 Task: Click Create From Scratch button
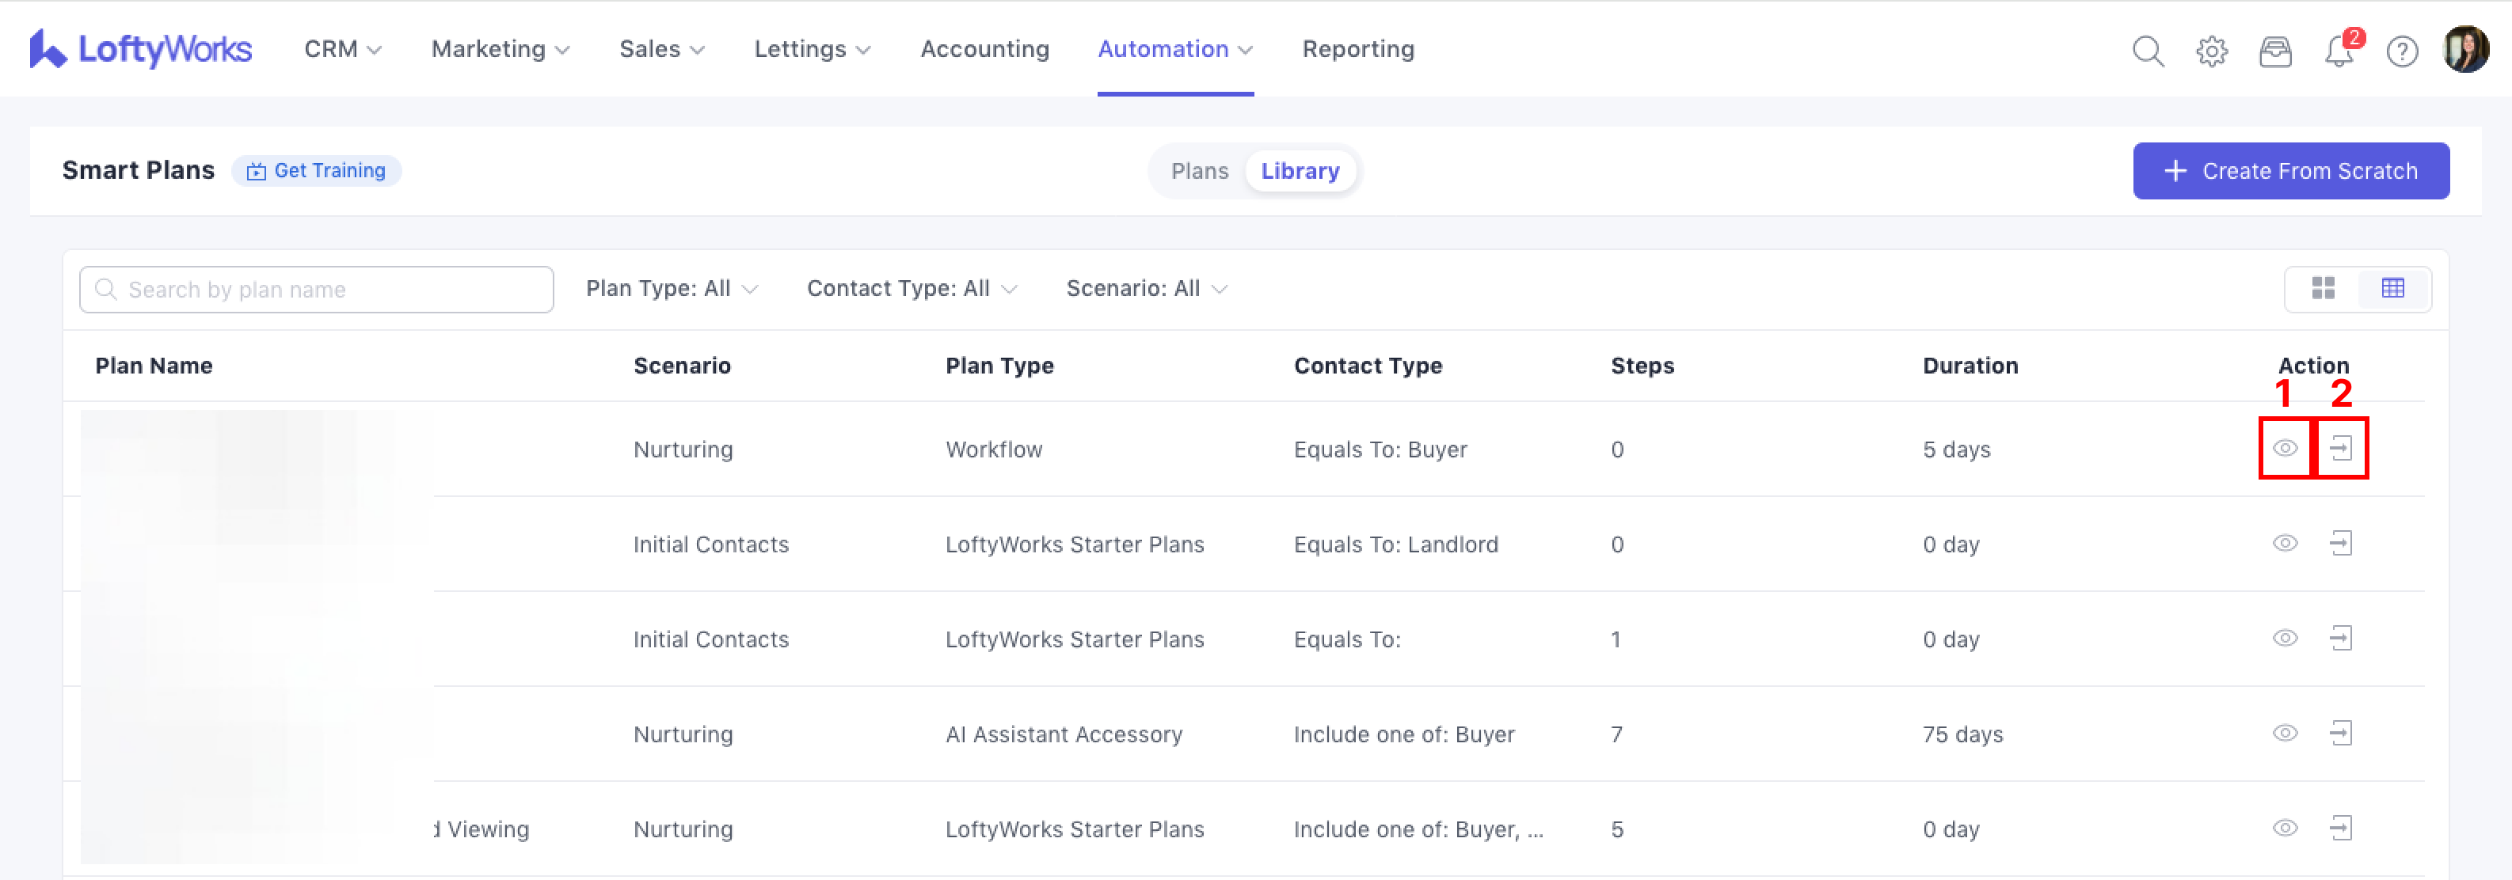coord(2290,171)
